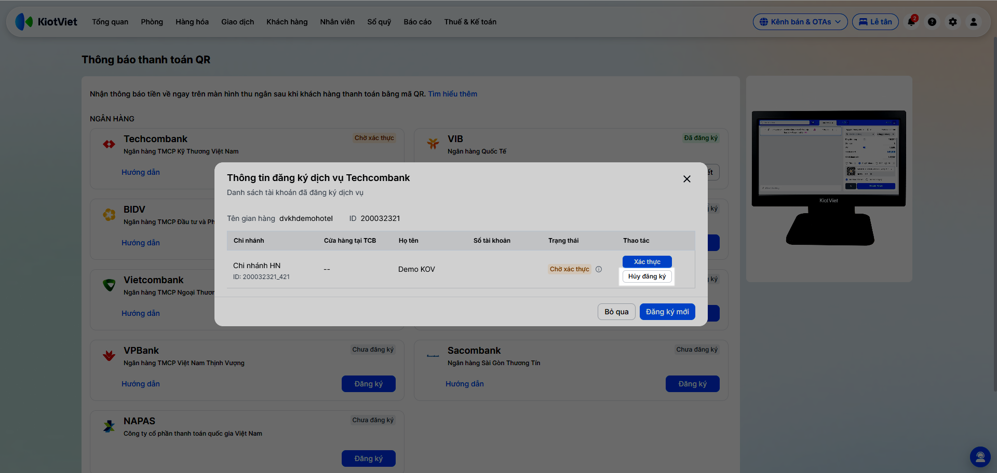
Task: Click the Trạng thái column header
Action: [563, 241]
